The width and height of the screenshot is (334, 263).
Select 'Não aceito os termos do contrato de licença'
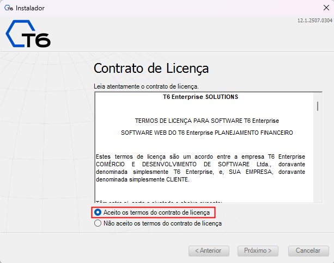(158, 223)
